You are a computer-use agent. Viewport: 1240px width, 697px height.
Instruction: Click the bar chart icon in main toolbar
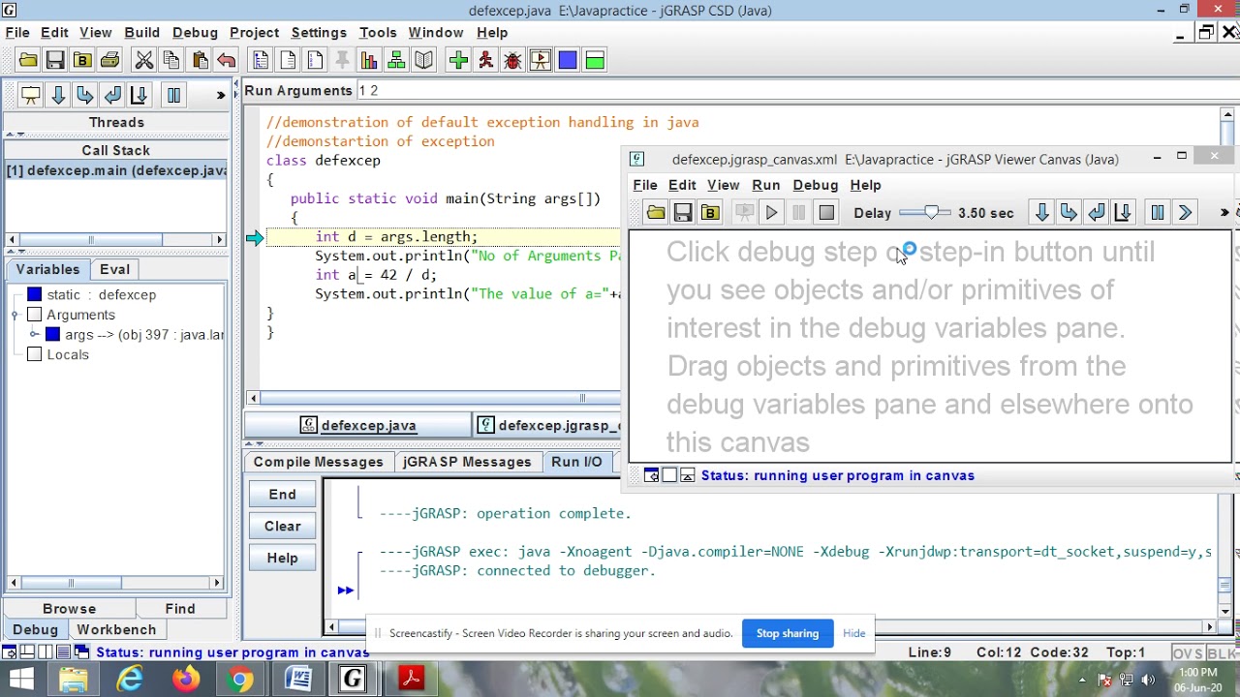(369, 61)
